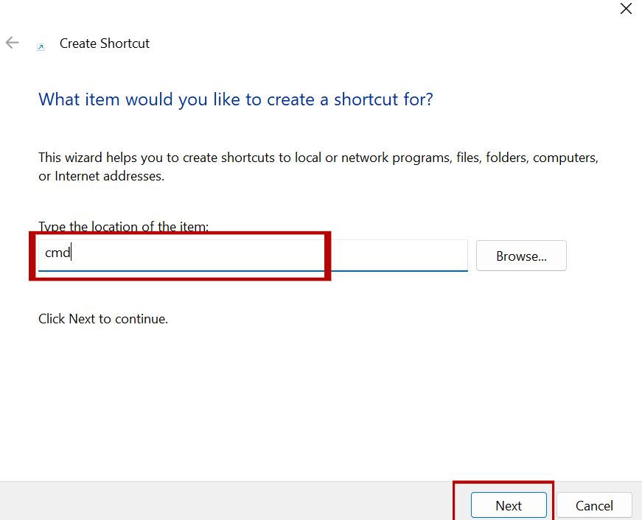Screen dimensions: 642x520
Task: Click Next to continue the wizard
Action: [508, 505]
